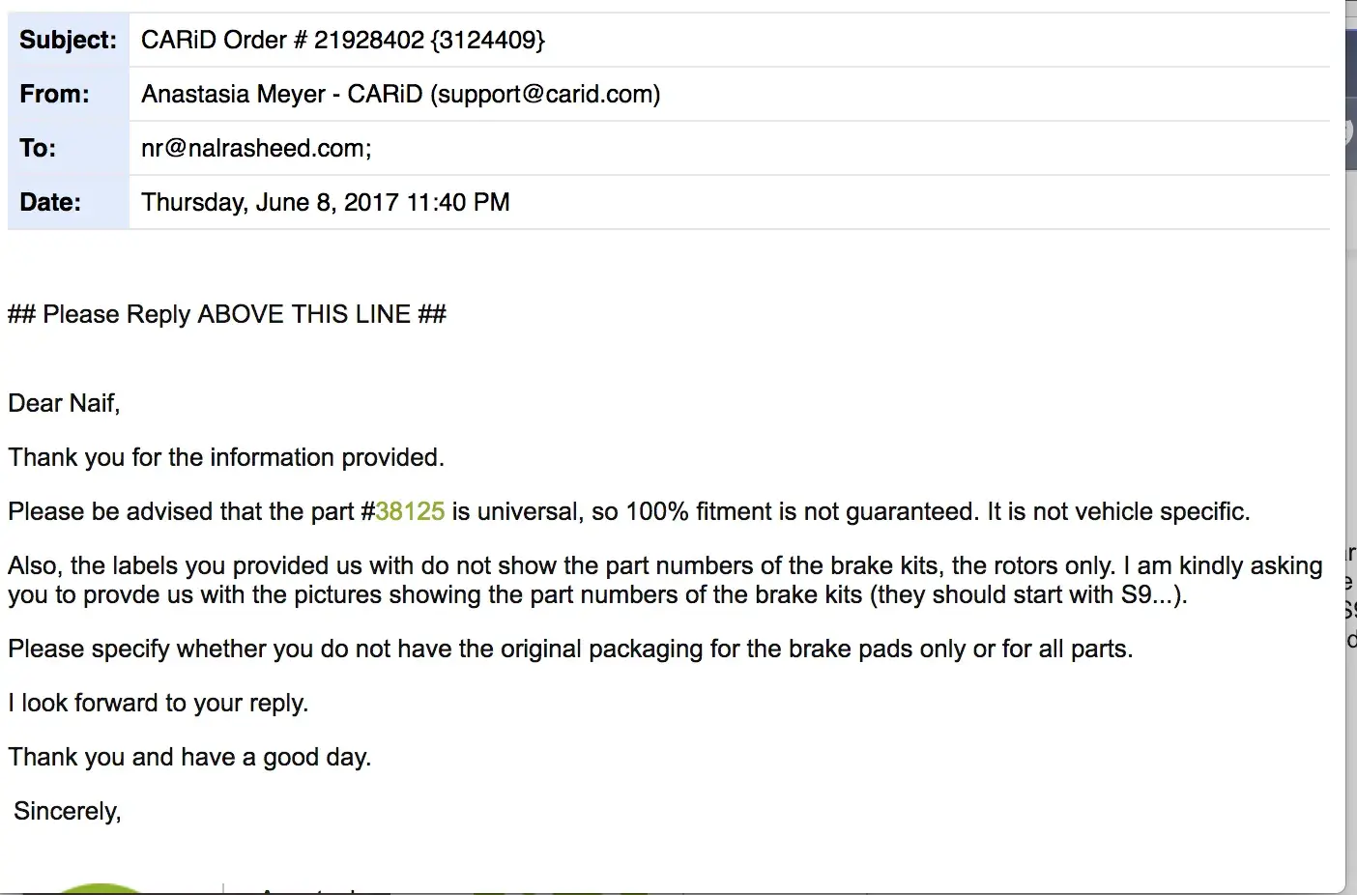Click the Subject field label
1357x895 pixels.
point(68,40)
